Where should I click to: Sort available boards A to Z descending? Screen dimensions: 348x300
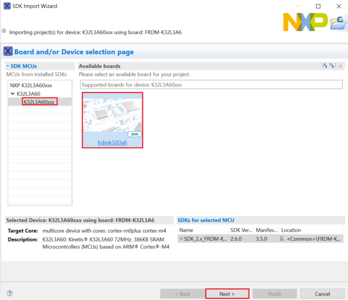(324, 66)
